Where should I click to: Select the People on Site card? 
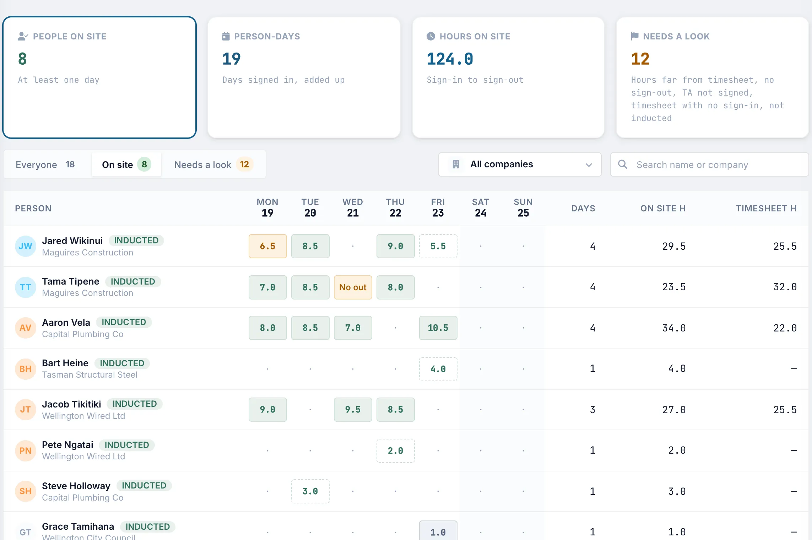(99, 77)
